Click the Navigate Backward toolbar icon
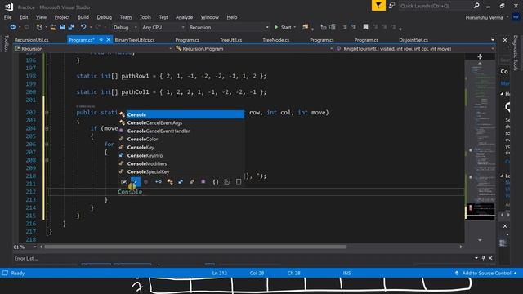The image size is (523, 294). (13, 27)
